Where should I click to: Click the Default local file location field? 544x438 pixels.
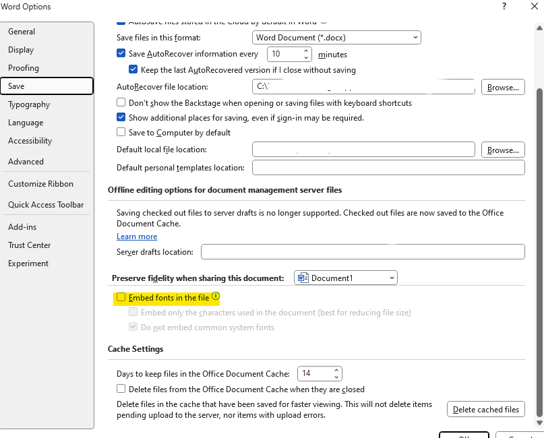pos(363,150)
